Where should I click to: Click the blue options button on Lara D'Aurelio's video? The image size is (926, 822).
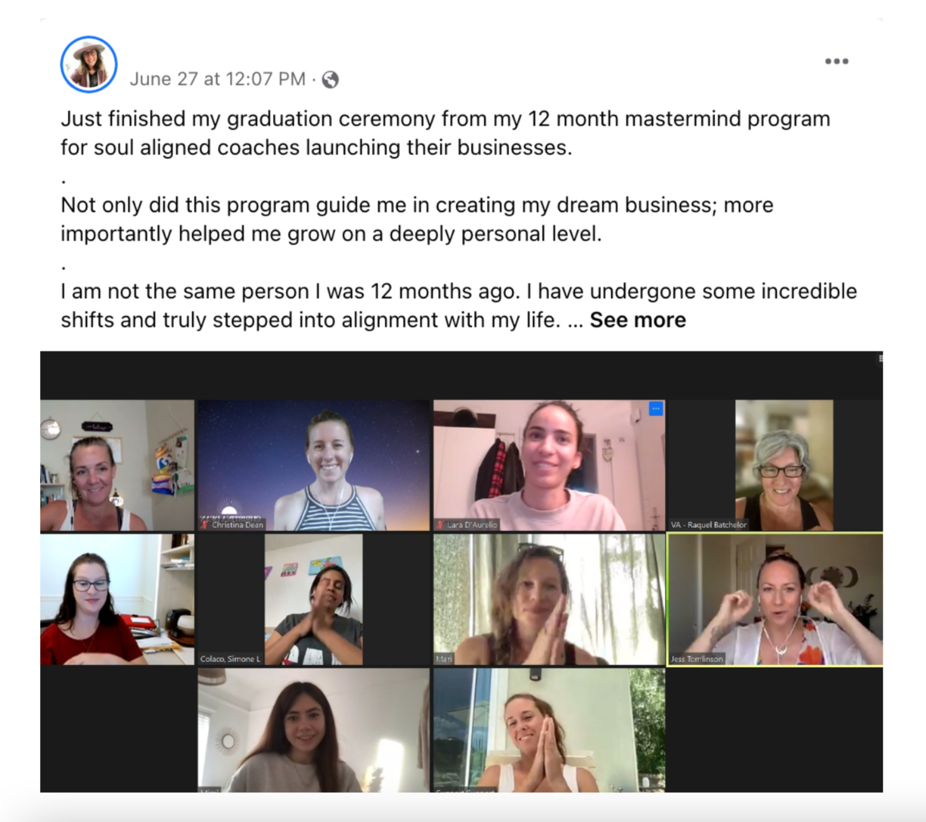click(656, 408)
